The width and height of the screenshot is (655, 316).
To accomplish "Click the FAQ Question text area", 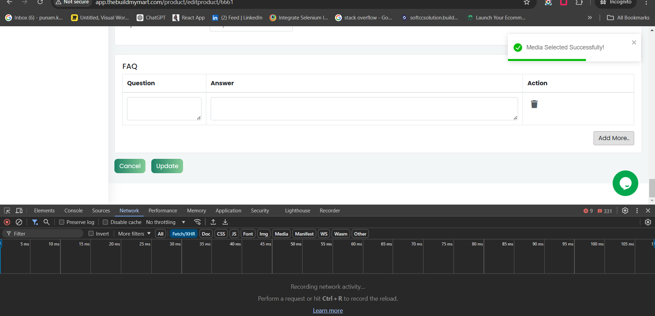I will [x=164, y=109].
